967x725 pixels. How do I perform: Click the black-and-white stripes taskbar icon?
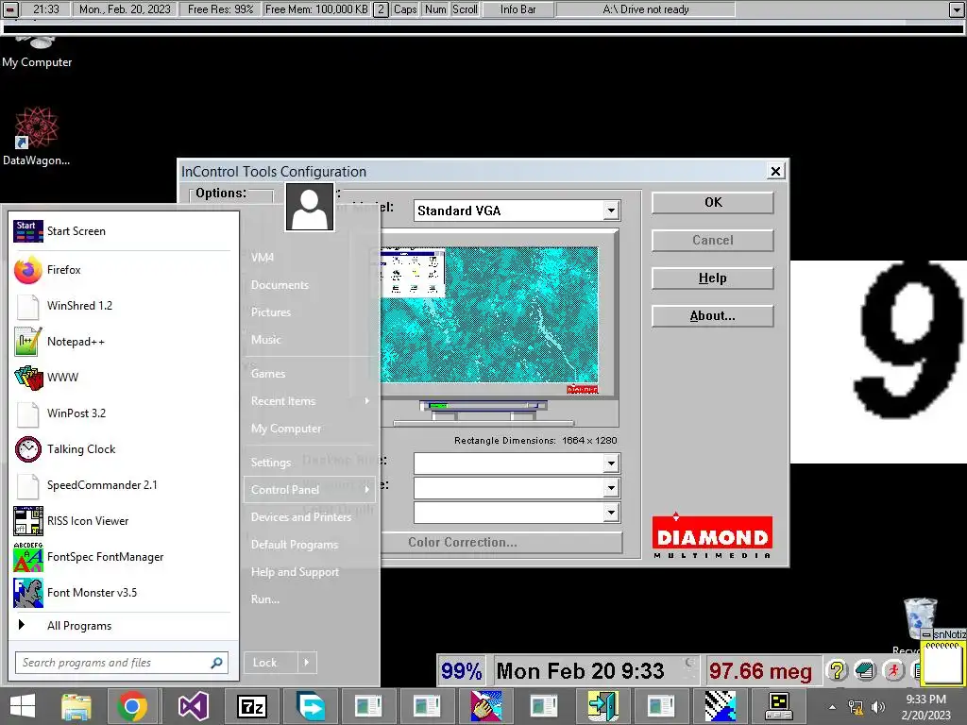point(720,706)
